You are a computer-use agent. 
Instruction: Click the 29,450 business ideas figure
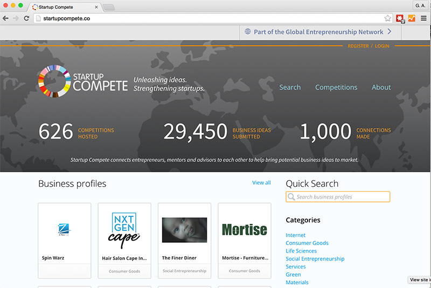point(196,132)
